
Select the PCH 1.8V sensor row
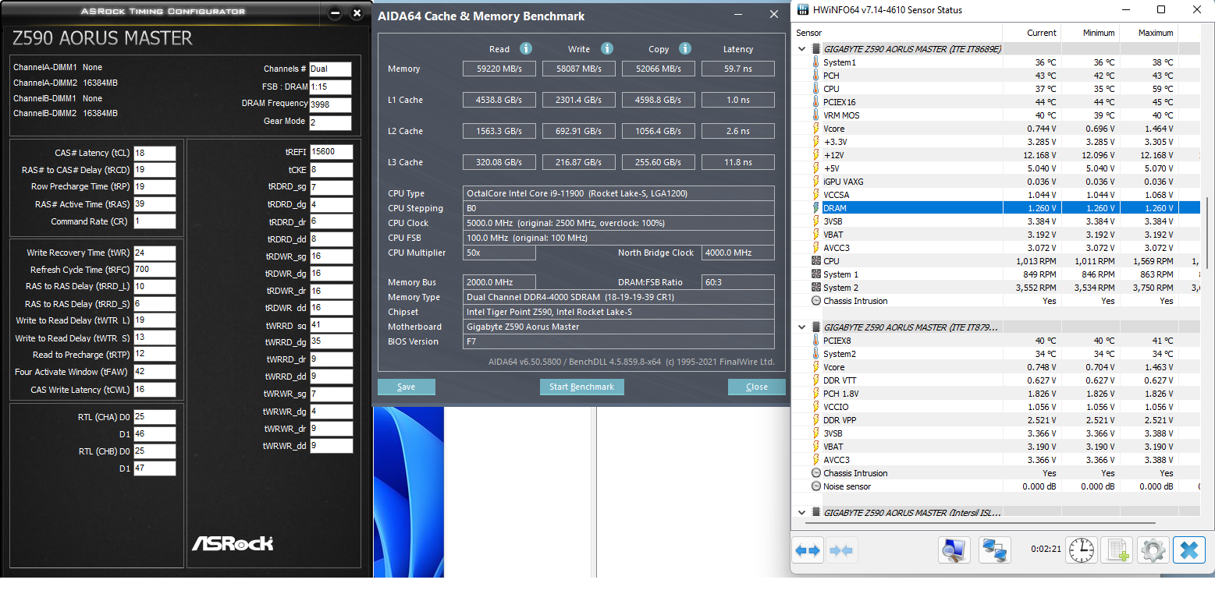pyautogui.click(x=997, y=394)
